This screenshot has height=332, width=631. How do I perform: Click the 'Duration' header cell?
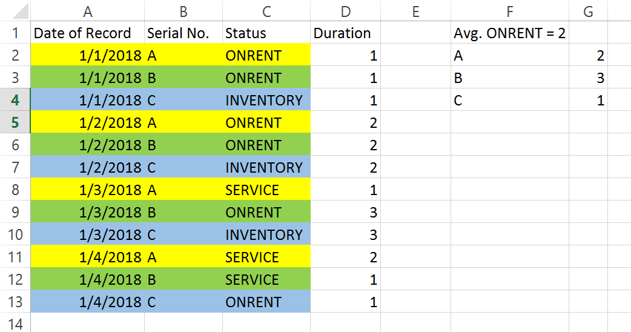coord(345,33)
